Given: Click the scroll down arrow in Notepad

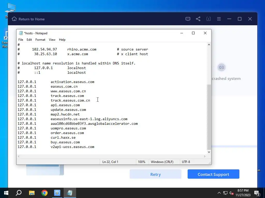Looking at the screenshot, I should [x=209, y=152].
